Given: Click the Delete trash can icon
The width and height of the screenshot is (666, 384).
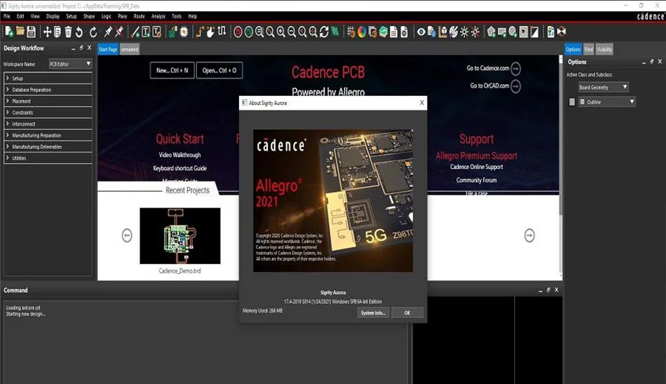Looking at the screenshot, I should pos(68,32).
